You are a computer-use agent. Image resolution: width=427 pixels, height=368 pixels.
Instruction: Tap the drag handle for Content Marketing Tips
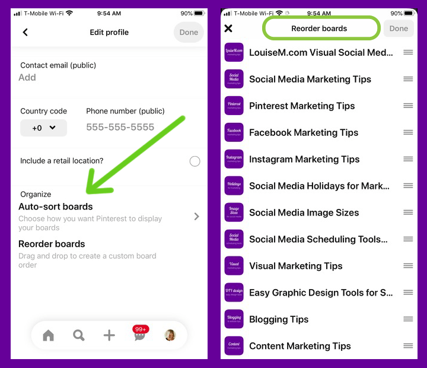(408, 345)
